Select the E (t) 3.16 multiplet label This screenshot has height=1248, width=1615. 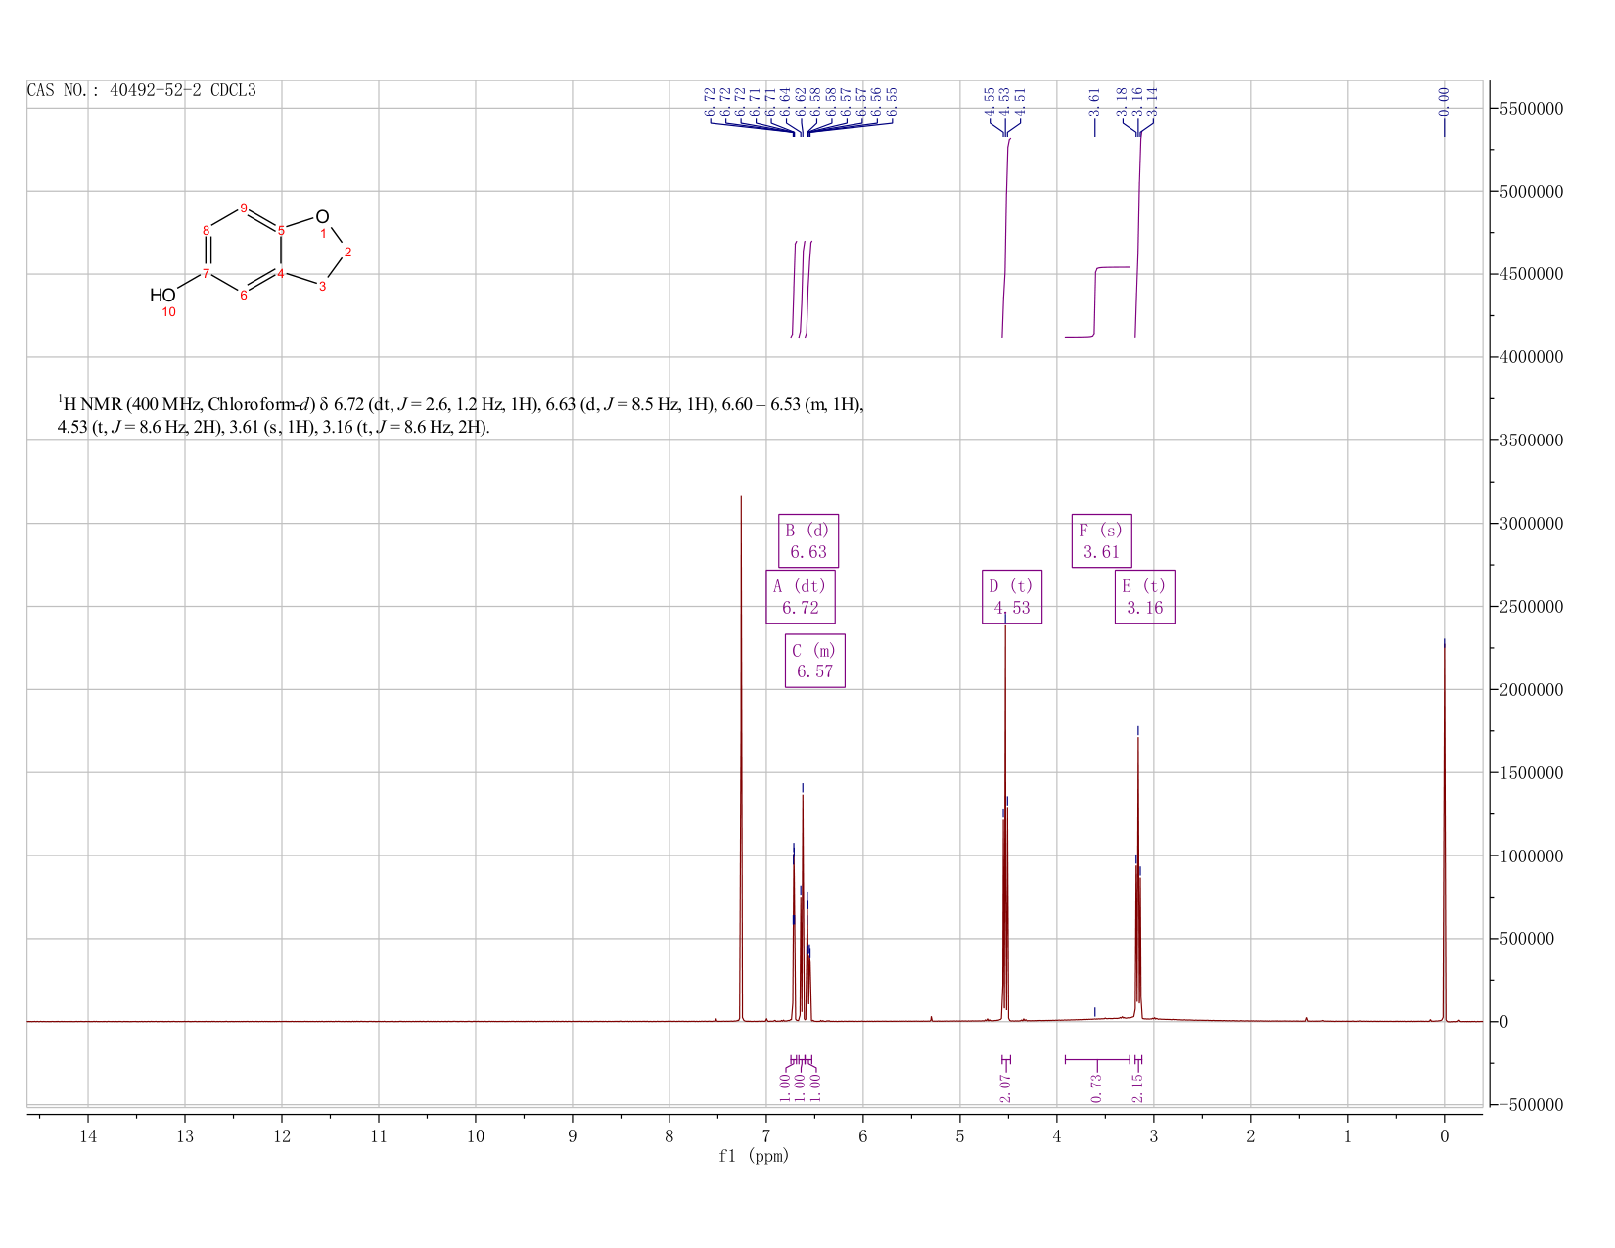1144,597
